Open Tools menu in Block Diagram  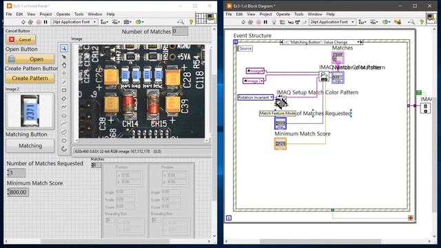click(x=298, y=14)
